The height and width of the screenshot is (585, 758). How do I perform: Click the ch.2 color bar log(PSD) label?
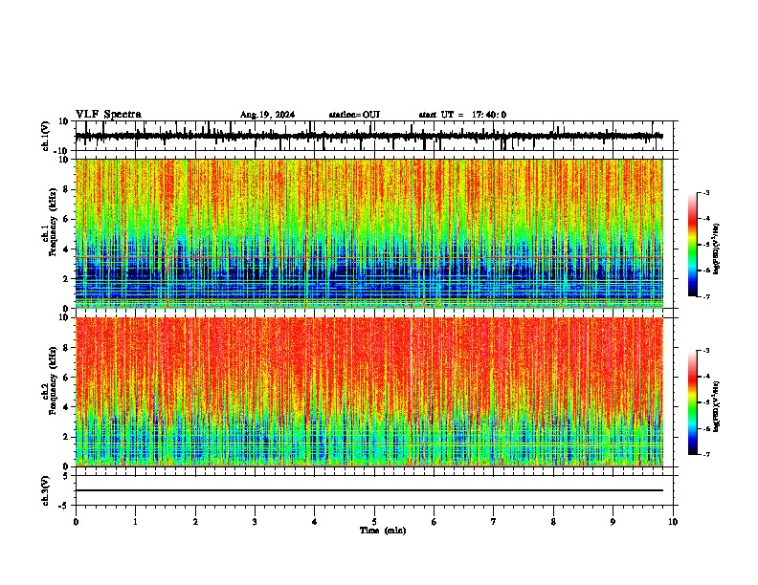716,406
